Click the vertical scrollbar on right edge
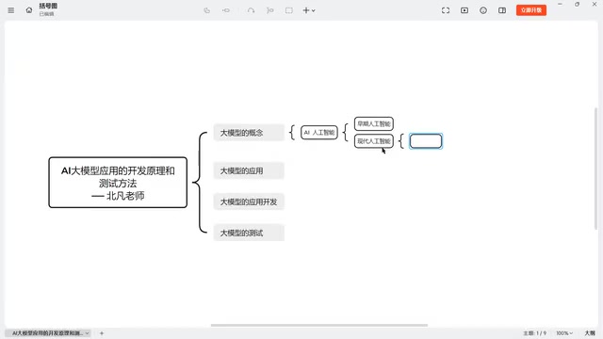The image size is (603, 339). coord(596,169)
